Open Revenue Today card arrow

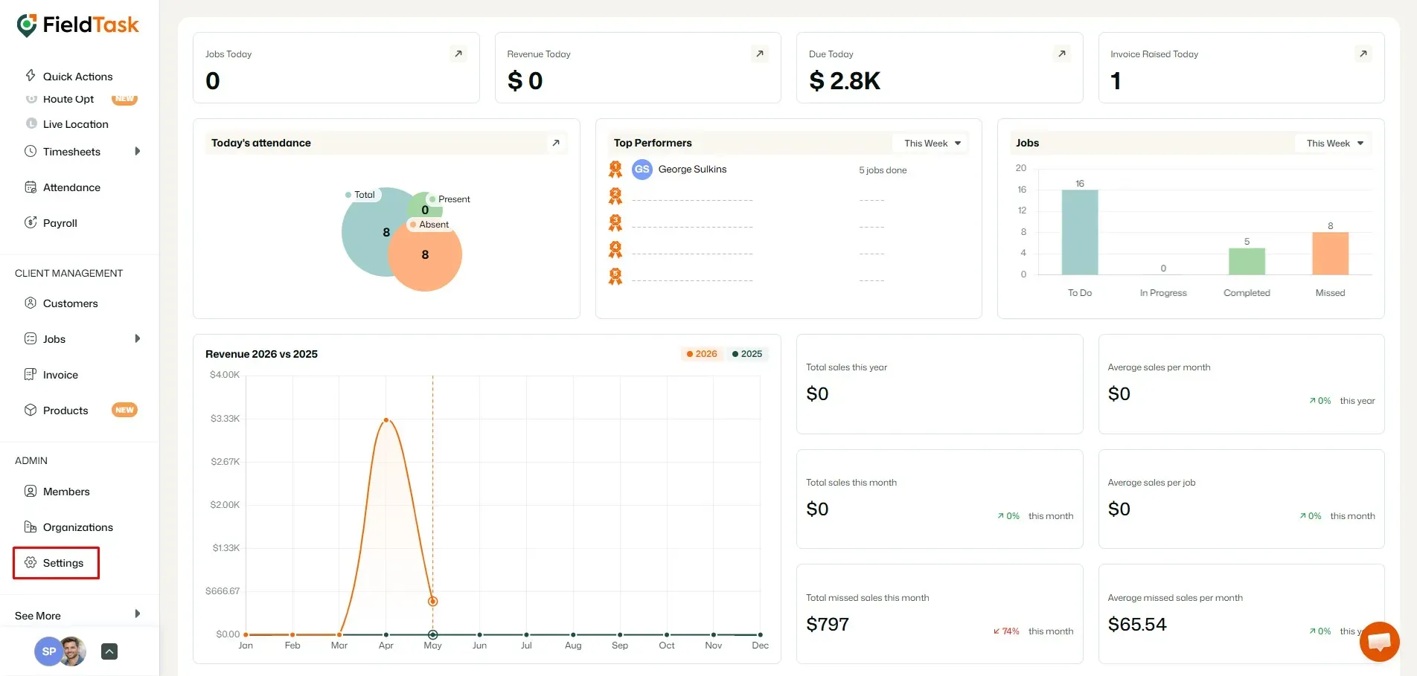coord(760,54)
